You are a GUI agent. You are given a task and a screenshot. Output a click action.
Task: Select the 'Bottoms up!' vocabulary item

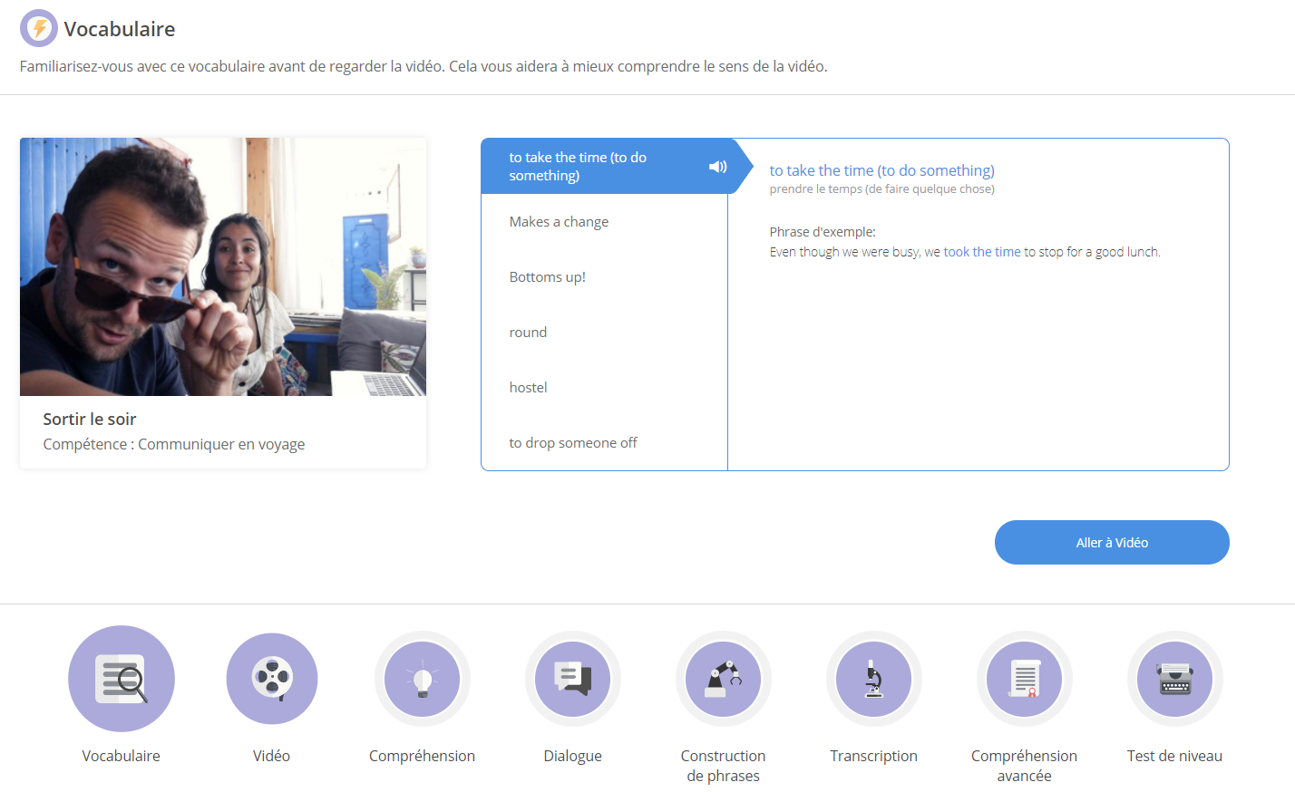605,277
